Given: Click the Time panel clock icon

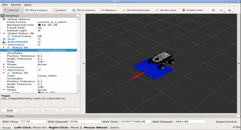Looking at the screenshot, I should tap(3, 116).
